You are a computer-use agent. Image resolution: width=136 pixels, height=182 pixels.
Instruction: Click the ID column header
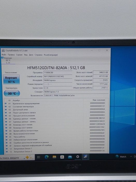coord(10,100)
